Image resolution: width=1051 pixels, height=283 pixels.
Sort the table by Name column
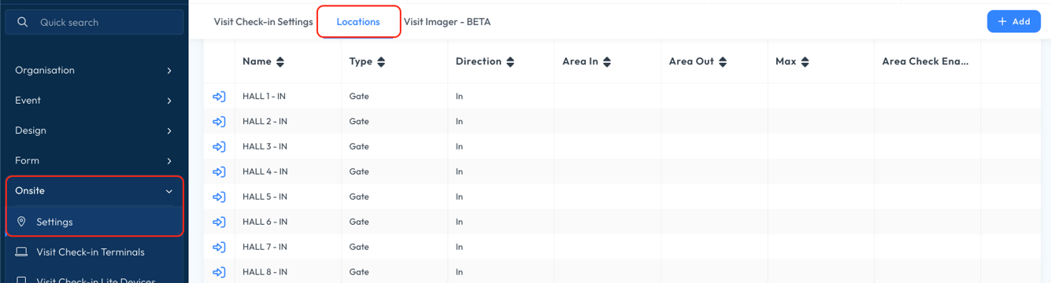pyautogui.click(x=280, y=62)
